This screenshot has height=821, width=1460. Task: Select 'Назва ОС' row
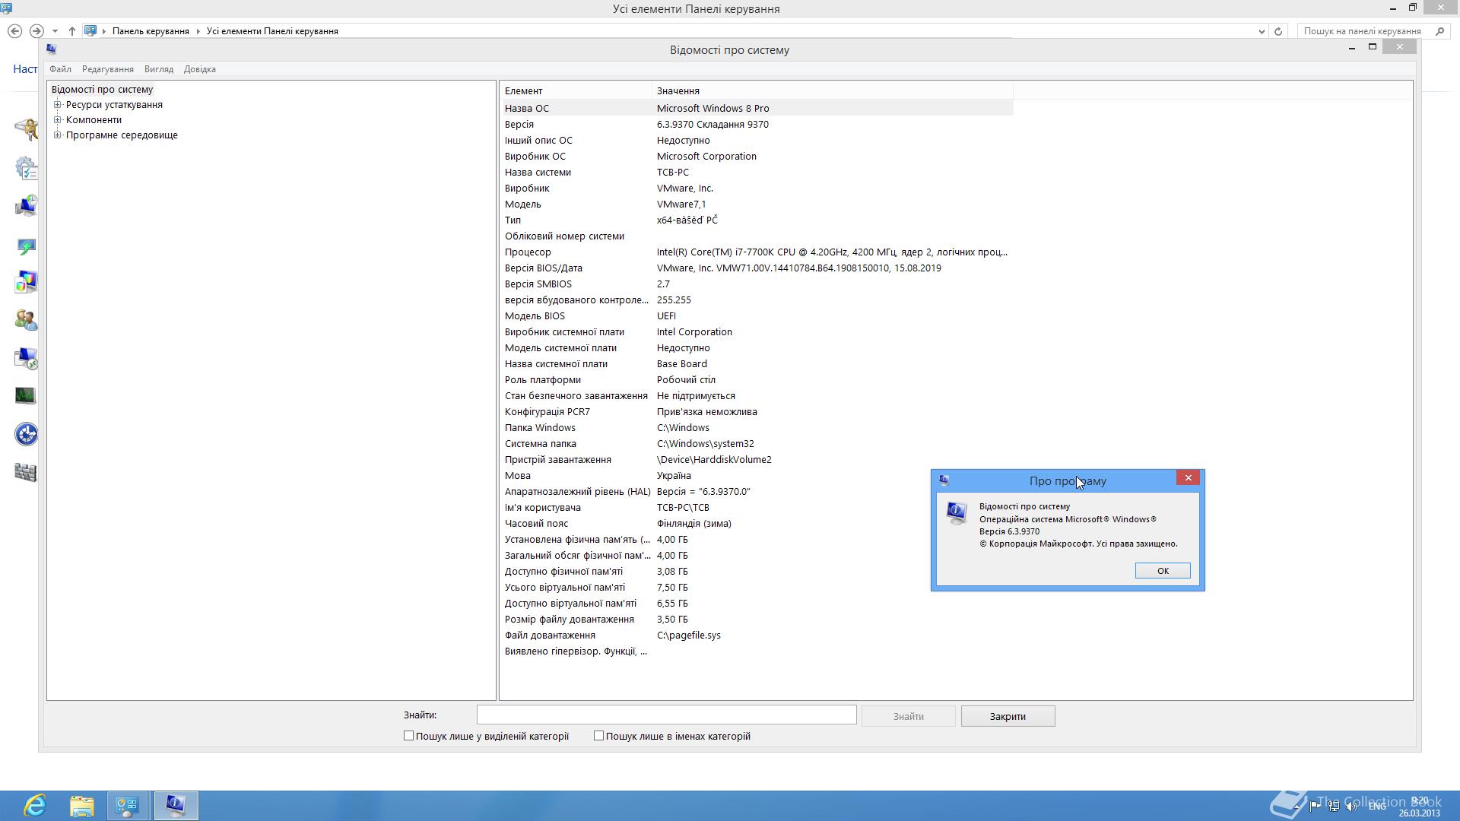click(757, 108)
